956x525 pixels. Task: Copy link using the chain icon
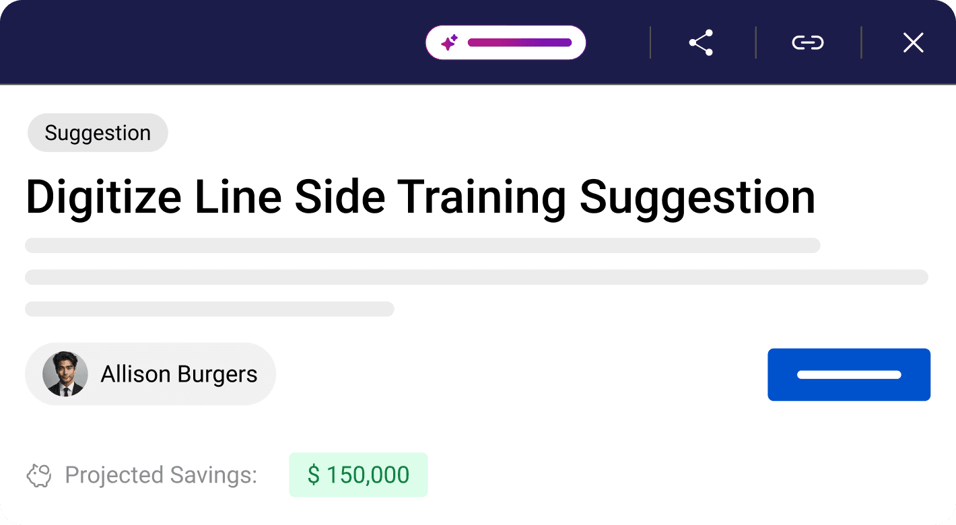pyautogui.click(x=807, y=43)
